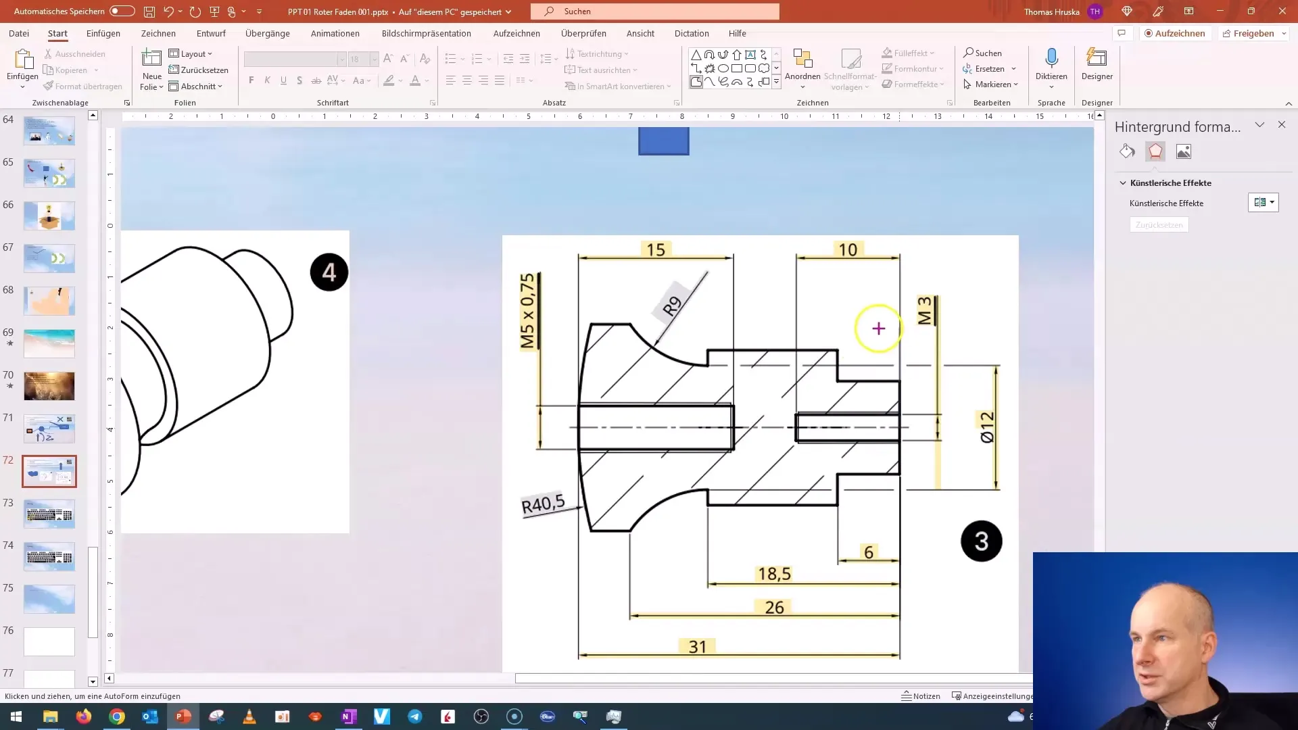Toggle text shadow
The width and height of the screenshot is (1298, 730).
pos(299,80)
